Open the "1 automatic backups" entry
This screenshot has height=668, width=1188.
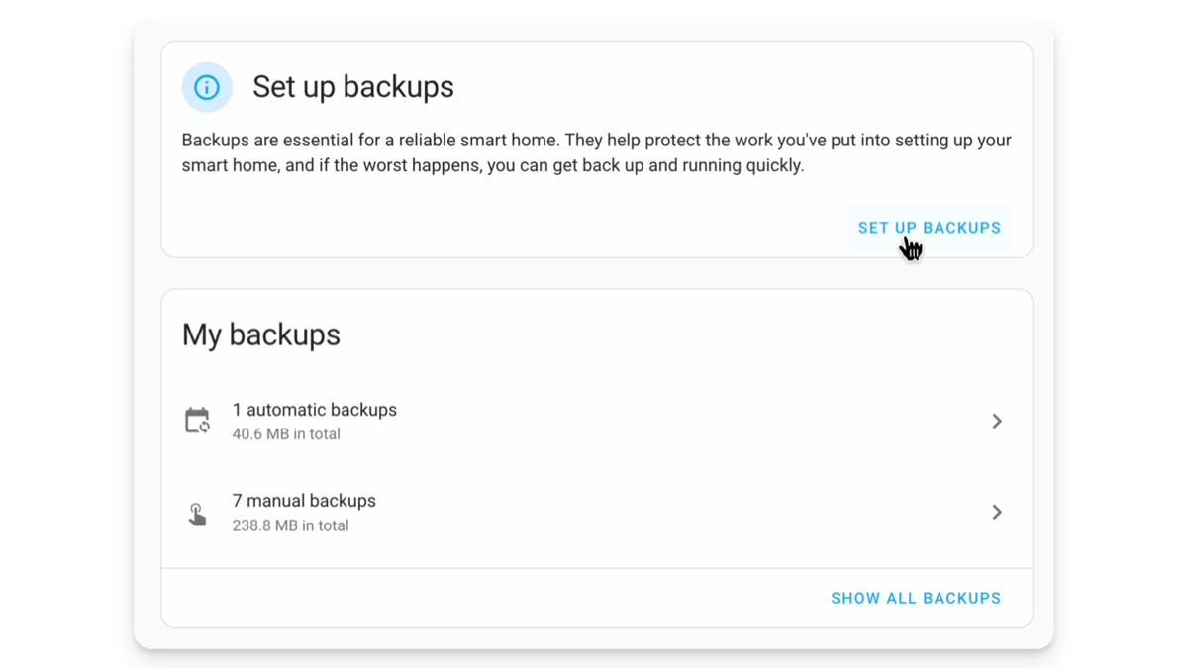[x=314, y=410]
